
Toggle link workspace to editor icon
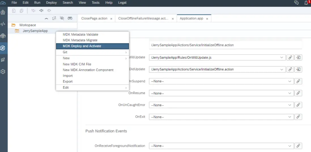(x=54, y=18)
